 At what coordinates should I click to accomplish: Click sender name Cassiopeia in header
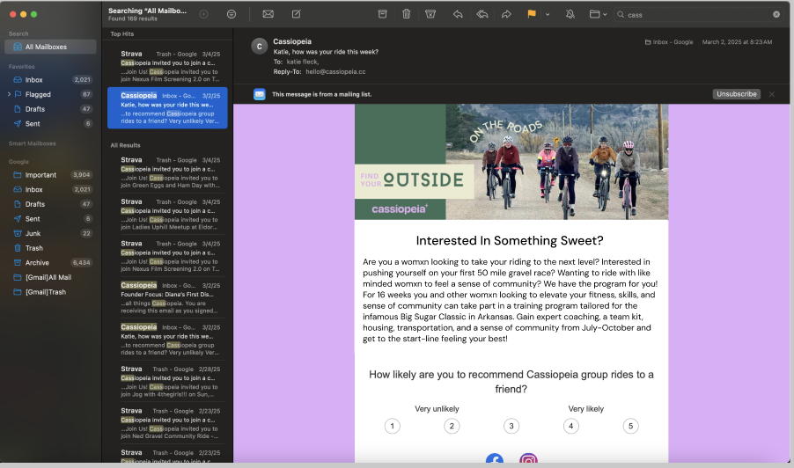[292, 41]
